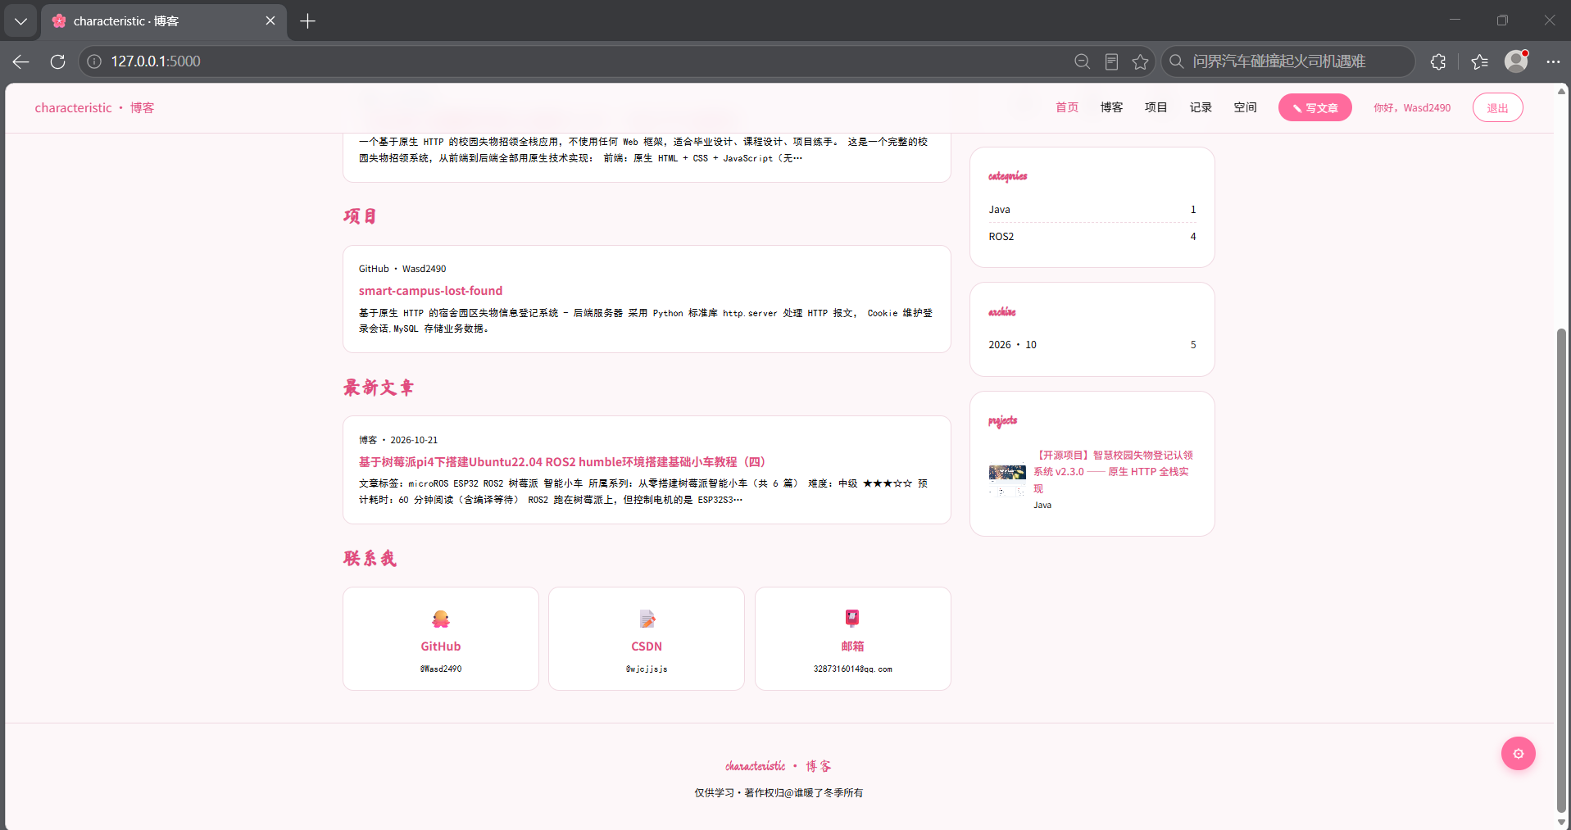Click the @Wasd2490 GitHub handle text

[x=441, y=669]
